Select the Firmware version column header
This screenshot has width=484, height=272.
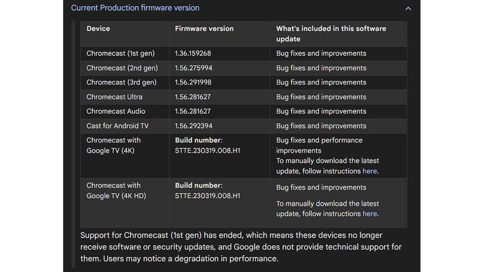pos(204,28)
